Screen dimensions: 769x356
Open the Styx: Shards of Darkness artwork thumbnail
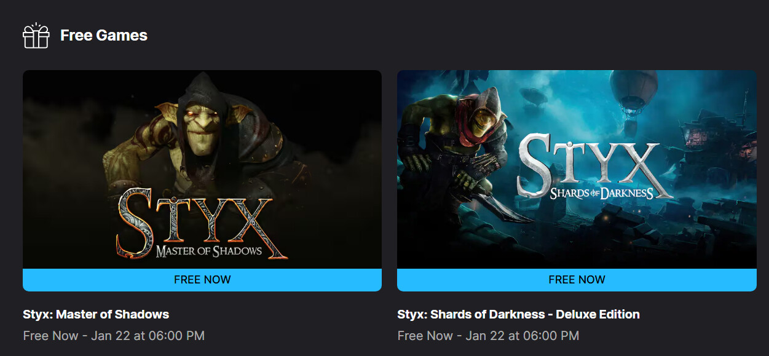pyautogui.click(x=577, y=169)
